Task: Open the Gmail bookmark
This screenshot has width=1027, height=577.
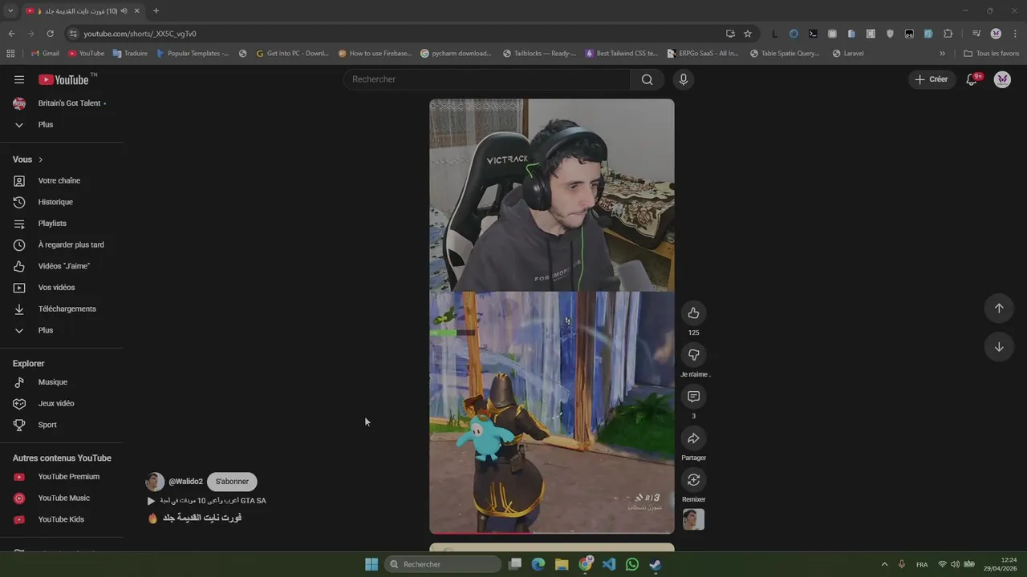Action: [45, 54]
